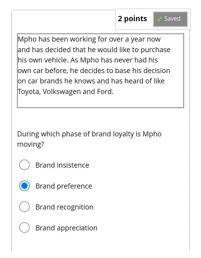Click the Saved button on the gray background
This screenshot has width=201, height=258.
(x=170, y=19)
